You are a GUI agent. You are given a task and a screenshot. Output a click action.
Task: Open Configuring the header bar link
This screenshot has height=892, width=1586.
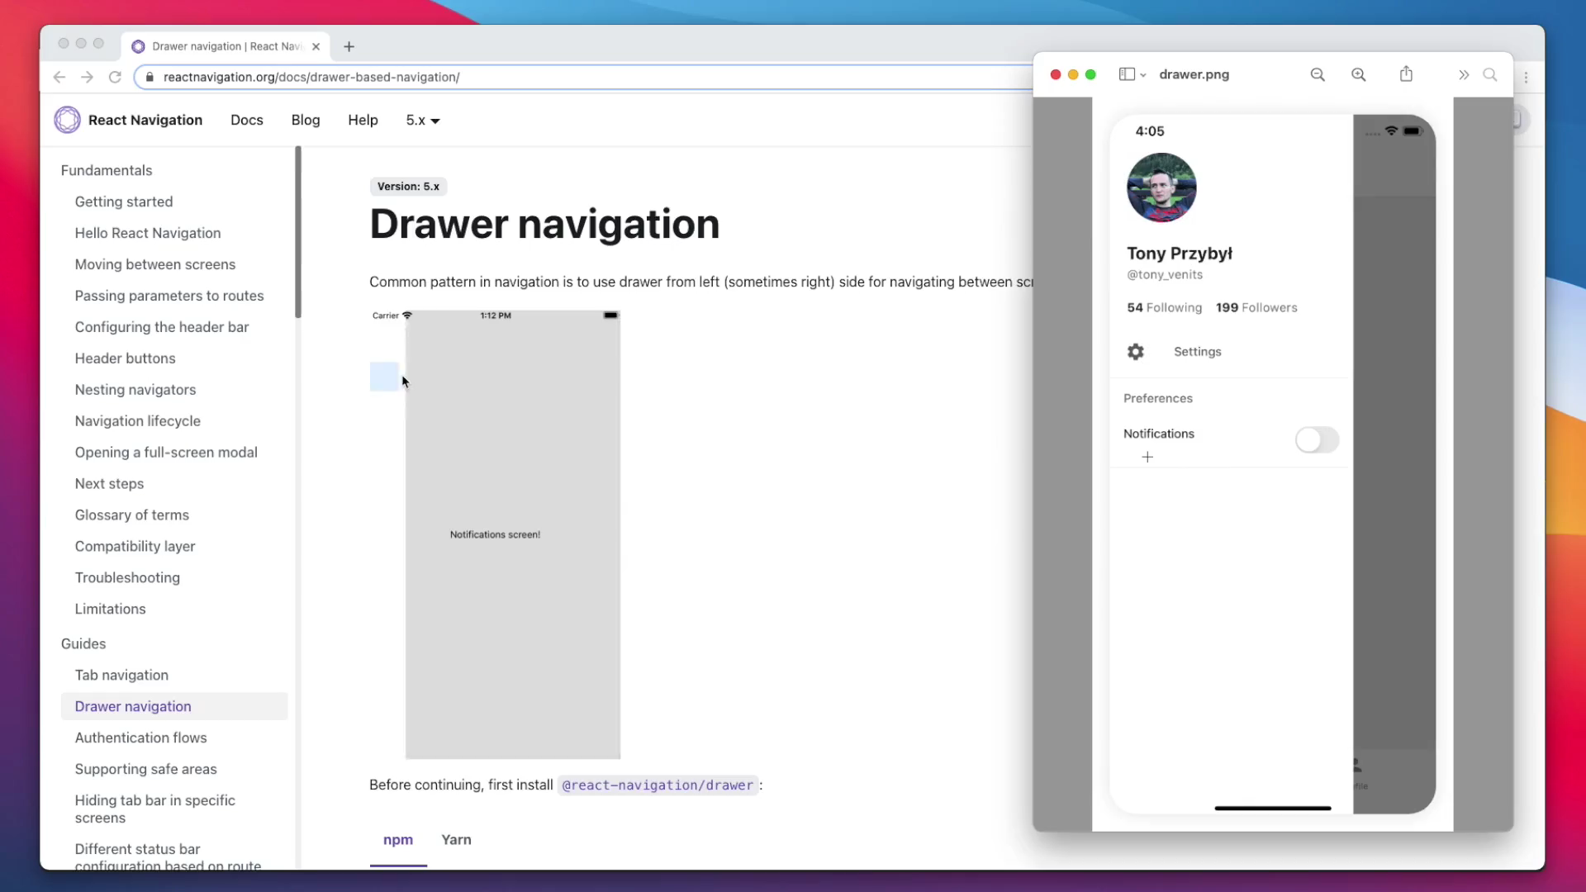(162, 327)
